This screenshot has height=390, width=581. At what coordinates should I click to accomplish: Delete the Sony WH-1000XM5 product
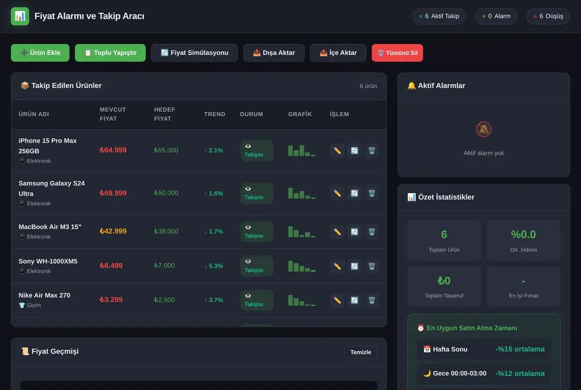pos(371,266)
